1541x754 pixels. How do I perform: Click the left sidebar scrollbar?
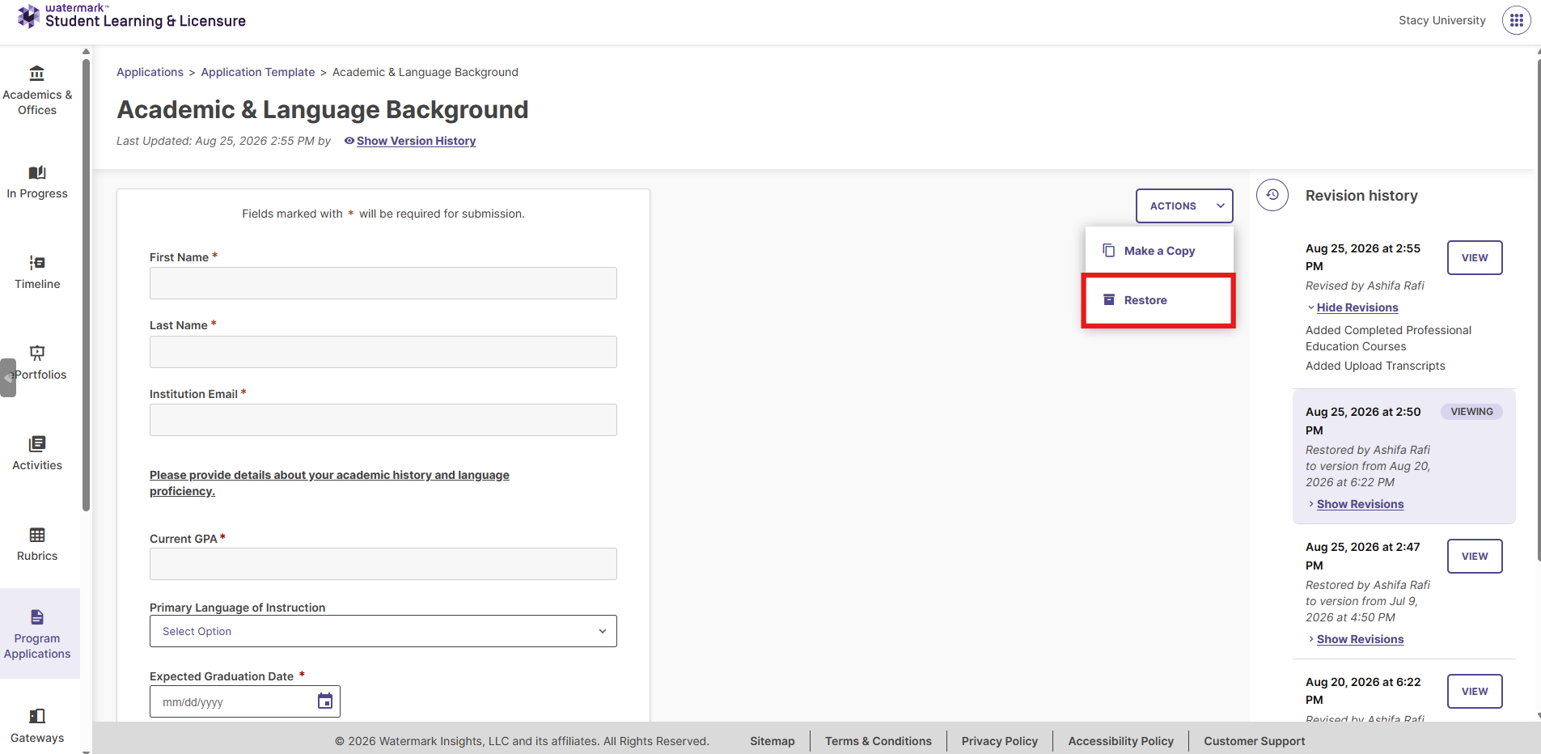coord(86,283)
